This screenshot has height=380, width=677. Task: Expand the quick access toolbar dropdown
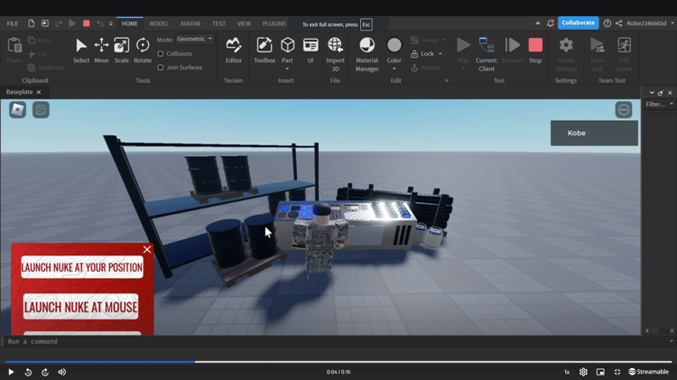tap(111, 23)
